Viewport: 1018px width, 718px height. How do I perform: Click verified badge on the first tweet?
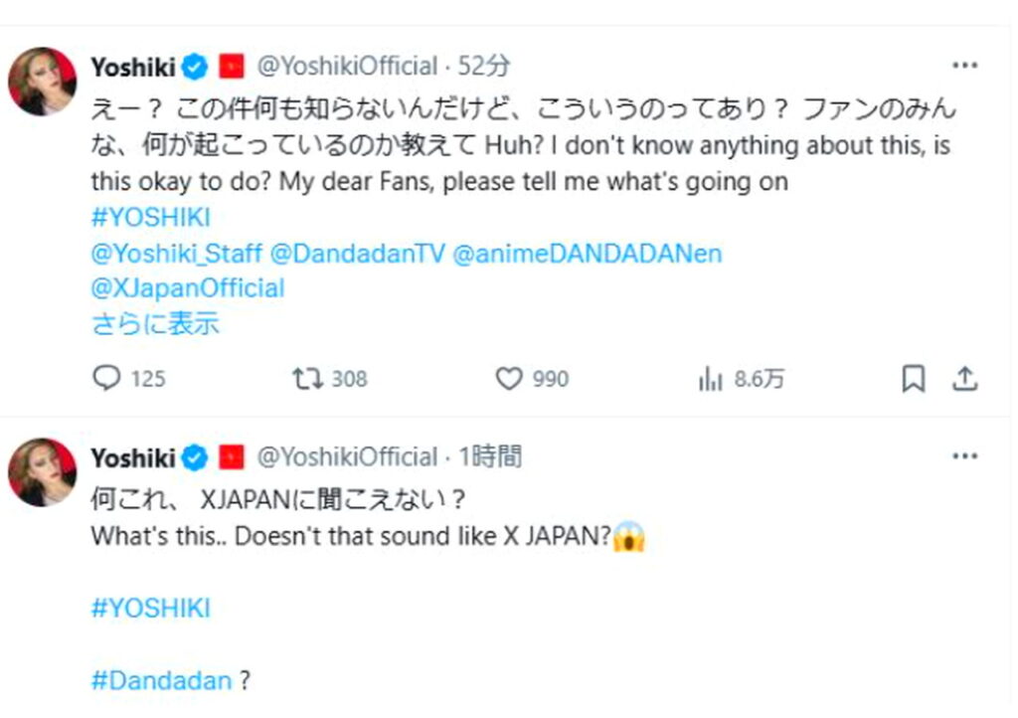click(195, 67)
